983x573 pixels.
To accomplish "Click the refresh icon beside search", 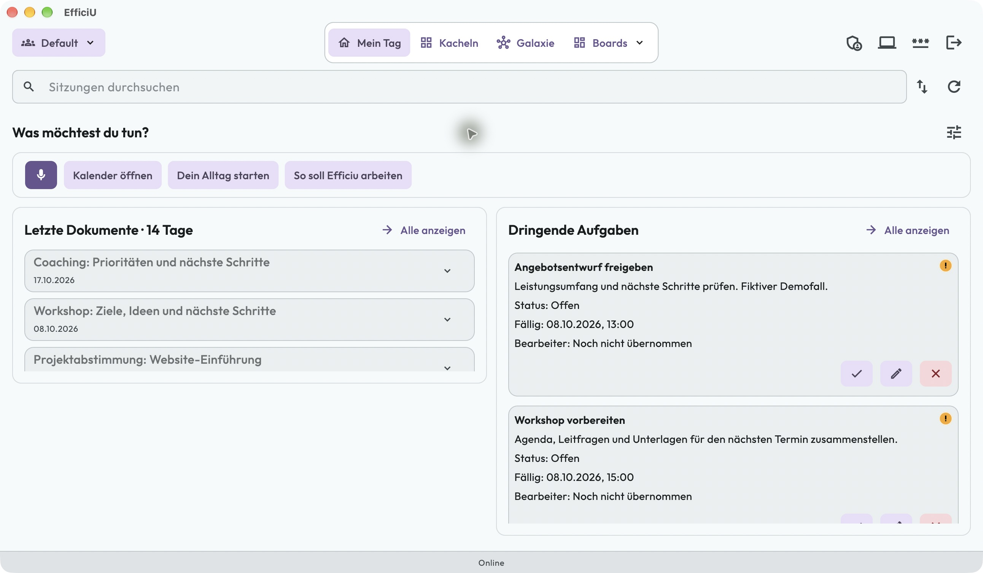I will 954,87.
